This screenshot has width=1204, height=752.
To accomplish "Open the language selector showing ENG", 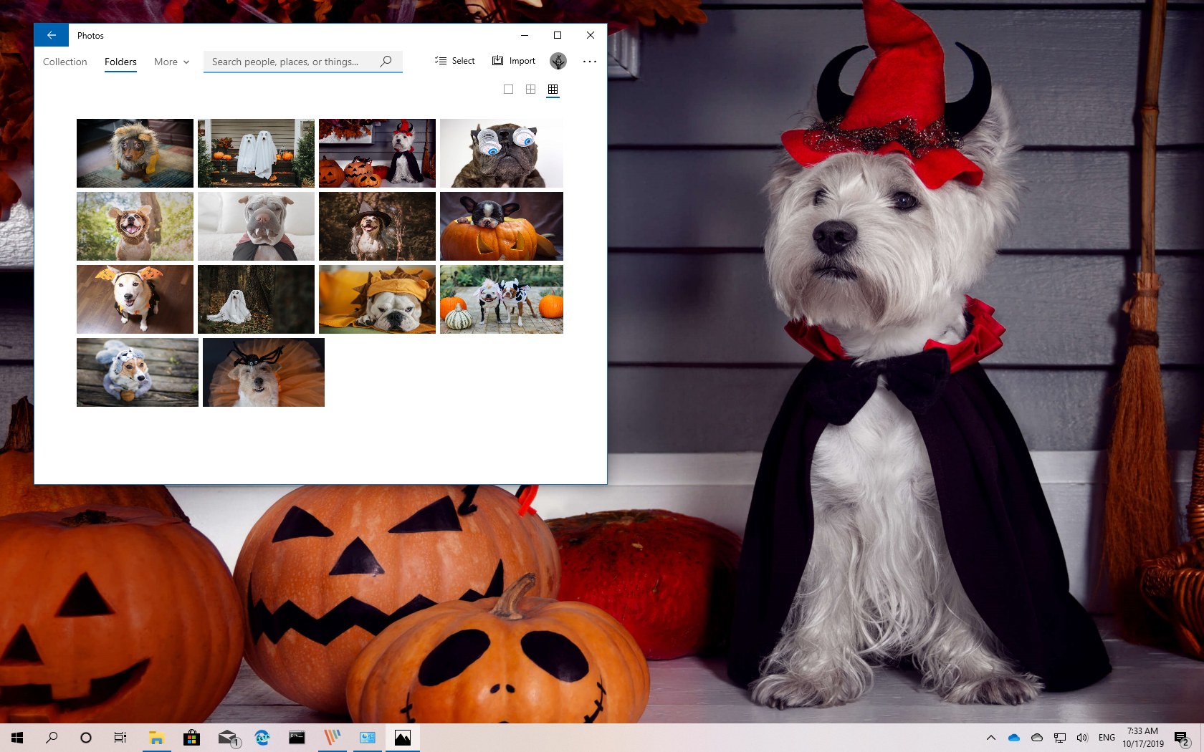I will tap(1107, 737).
